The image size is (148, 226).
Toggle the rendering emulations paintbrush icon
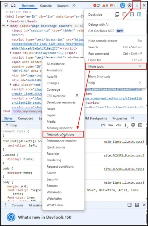click(133, 125)
